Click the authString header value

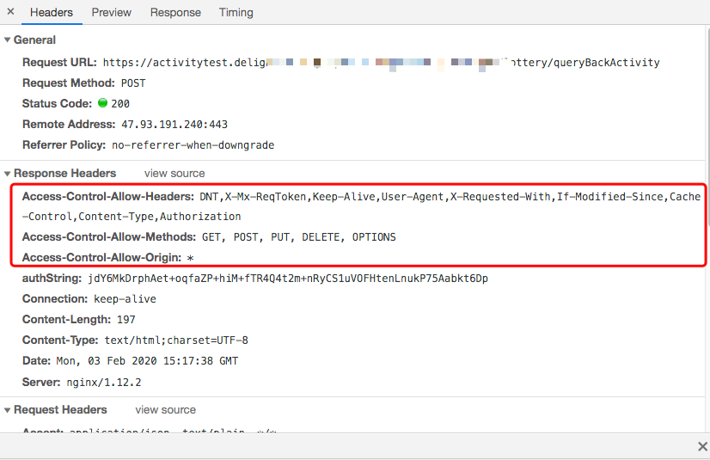[288, 279]
